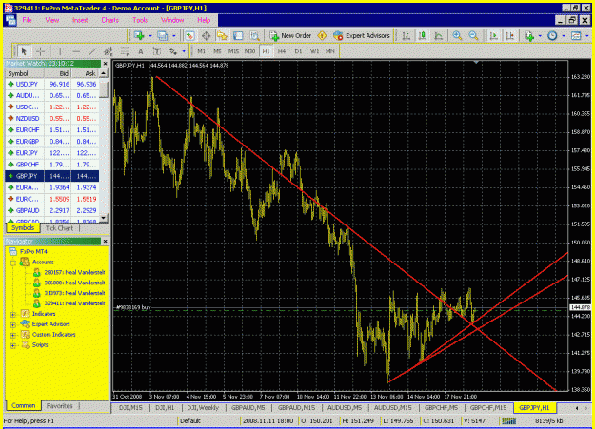Select the Vertical Line drawing tool

coord(60,51)
